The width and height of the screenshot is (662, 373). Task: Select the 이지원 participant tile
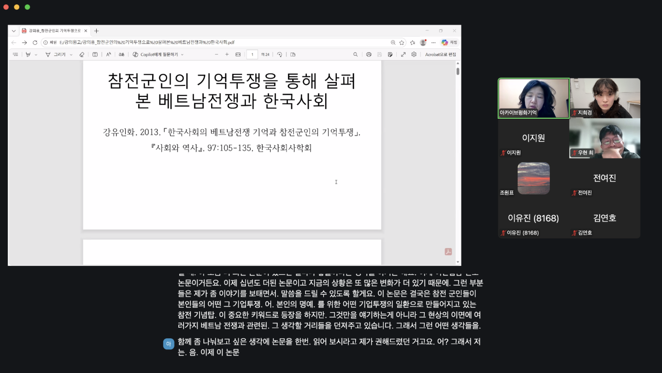click(x=533, y=138)
